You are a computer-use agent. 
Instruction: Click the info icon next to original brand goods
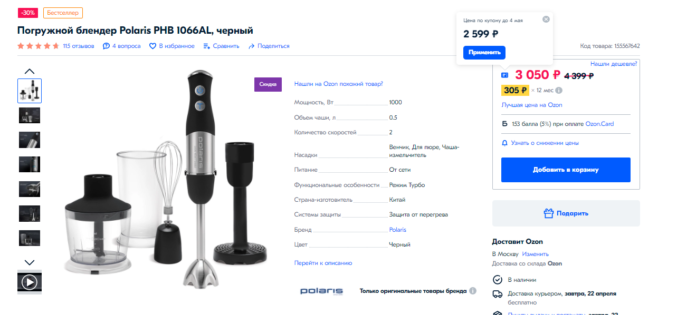point(473,291)
